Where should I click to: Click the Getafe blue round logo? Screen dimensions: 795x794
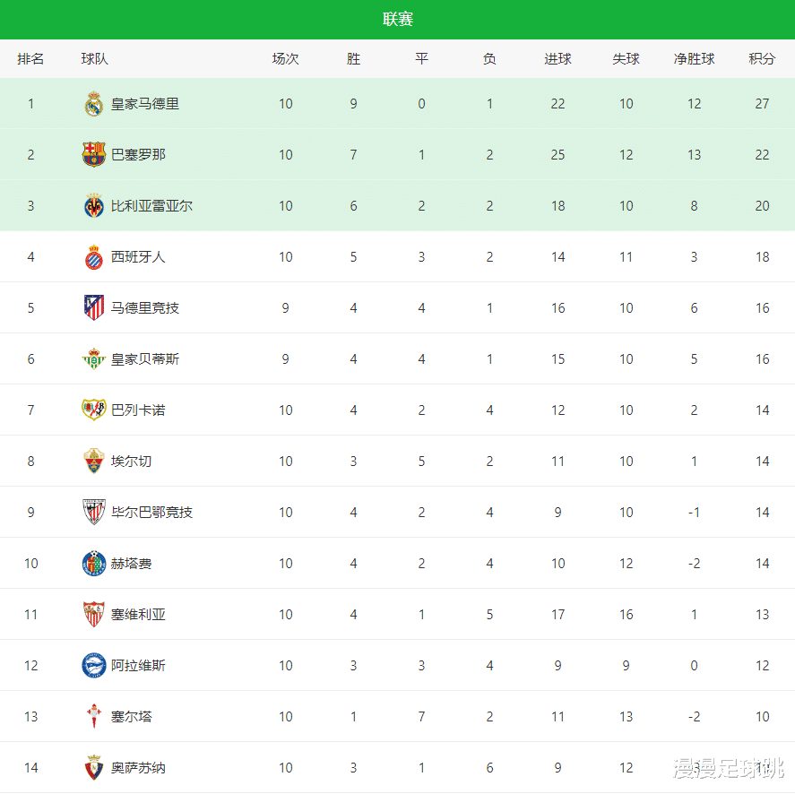[x=94, y=564]
